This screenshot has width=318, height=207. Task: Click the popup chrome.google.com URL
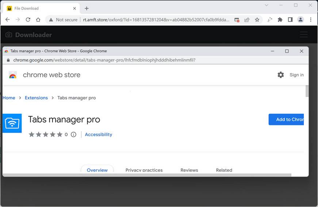pos(104,60)
